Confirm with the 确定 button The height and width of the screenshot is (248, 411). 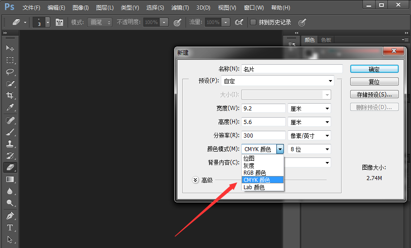tap(374, 69)
